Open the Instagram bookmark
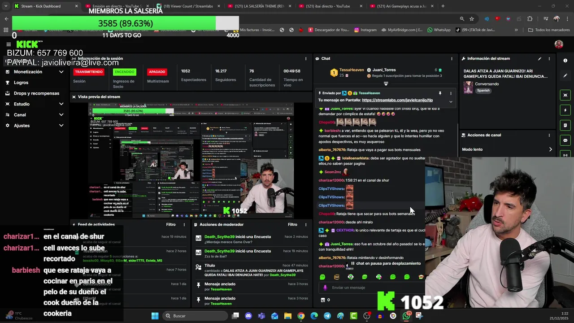The height and width of the screenshot is (323, 574). point(365,30)
